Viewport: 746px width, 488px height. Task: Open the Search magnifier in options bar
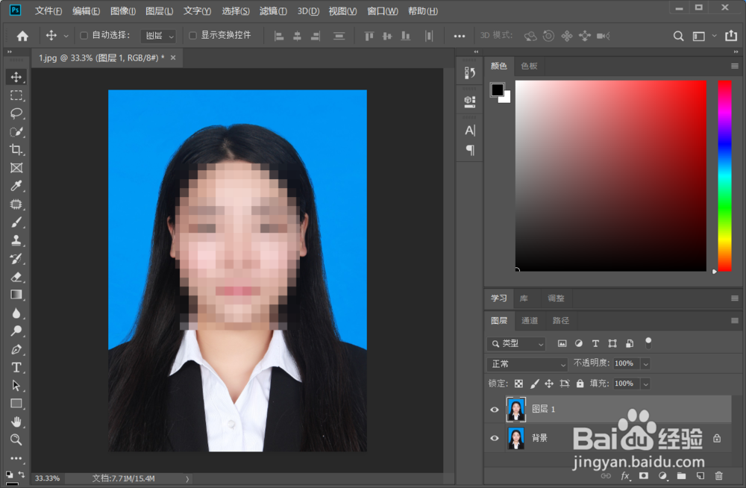(x=678, y=36)
